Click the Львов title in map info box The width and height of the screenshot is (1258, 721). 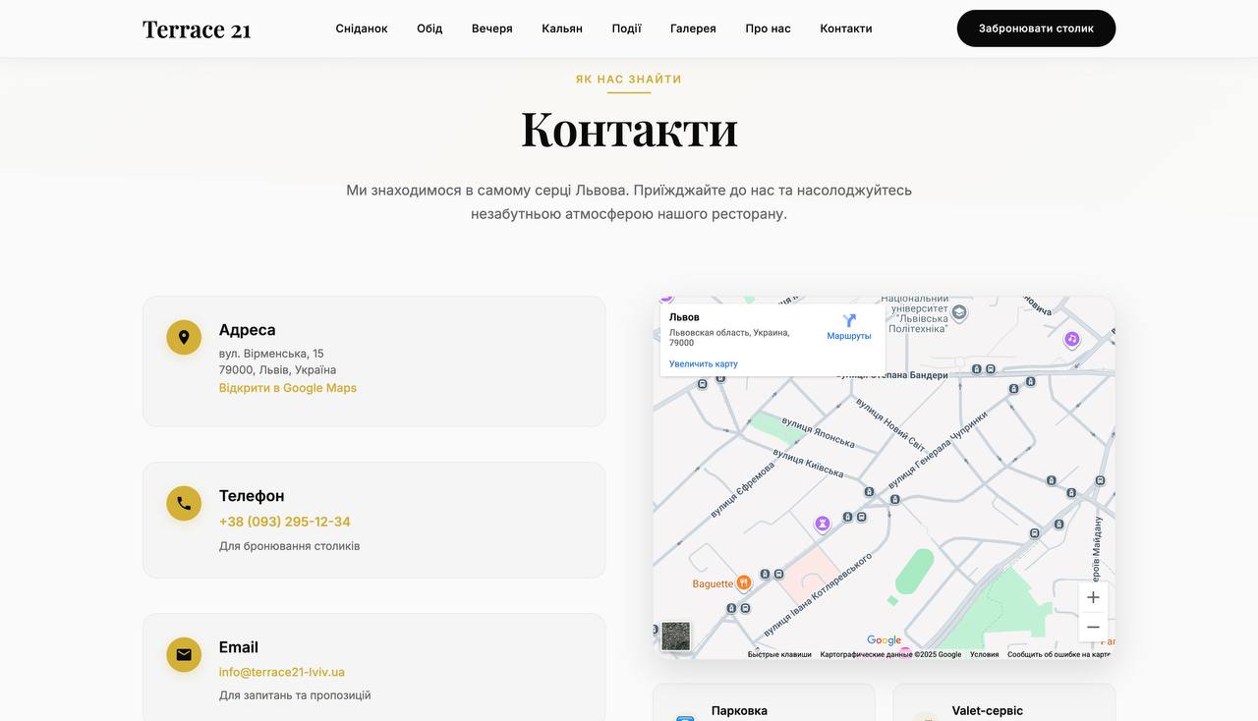click(684, 317)
